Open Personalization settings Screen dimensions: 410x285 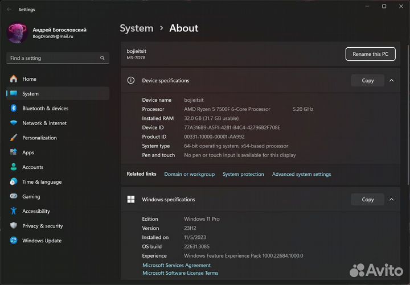[x=58, y=138]
